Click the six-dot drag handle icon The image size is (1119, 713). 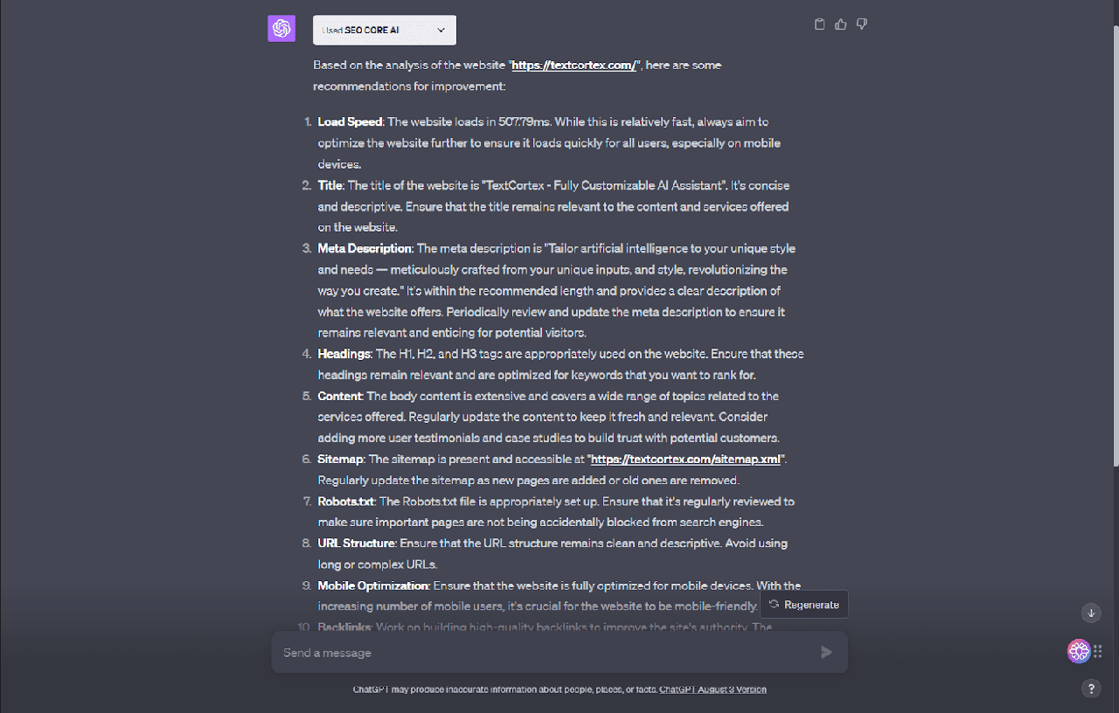click(1098, 651)
